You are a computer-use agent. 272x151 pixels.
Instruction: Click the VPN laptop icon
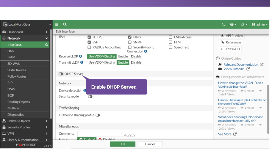click(4, 133)
